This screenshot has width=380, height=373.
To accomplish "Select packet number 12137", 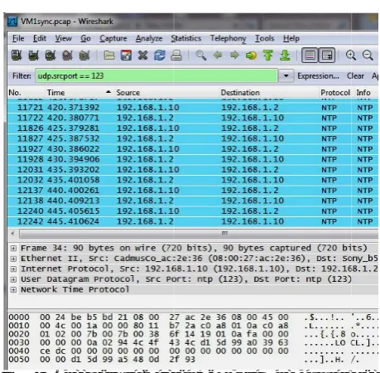I will point(193,191).
